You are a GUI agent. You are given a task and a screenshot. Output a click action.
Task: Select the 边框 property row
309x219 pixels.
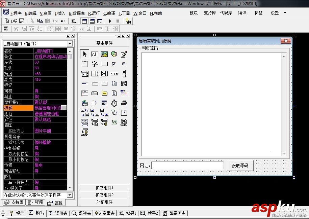click(35, 114)
